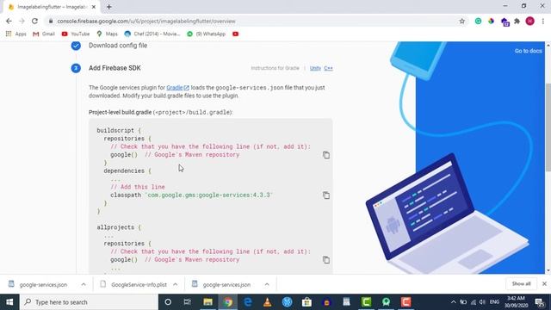Screen dimensions: 551x310
Task: Open the notification center icon
Action: (x=540, y=302)
